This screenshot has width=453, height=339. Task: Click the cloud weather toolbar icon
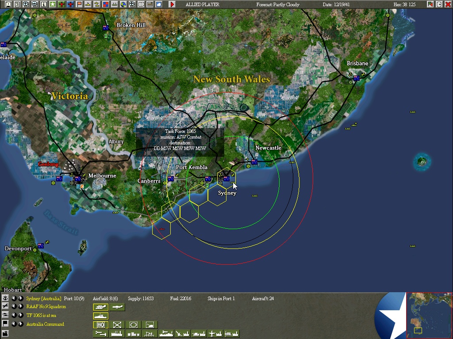tap(159, 4)
